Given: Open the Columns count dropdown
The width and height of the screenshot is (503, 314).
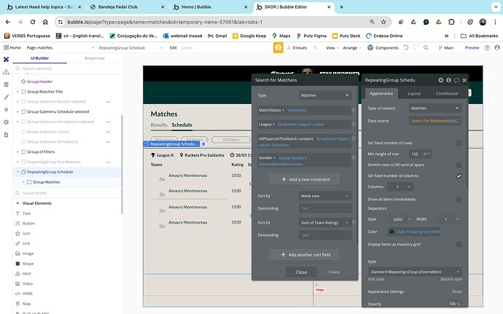Looking at the screenshot, I should tap(400, 187).
